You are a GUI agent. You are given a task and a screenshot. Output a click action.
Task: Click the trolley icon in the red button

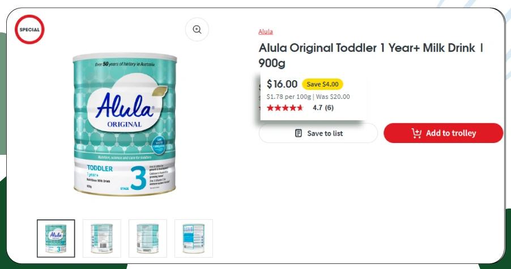click(x=416, y=133)
